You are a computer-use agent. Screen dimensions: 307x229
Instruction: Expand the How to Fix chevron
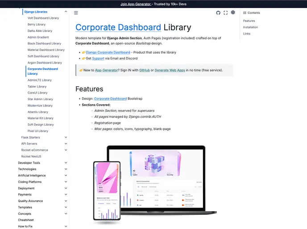(x=66, y=226)
